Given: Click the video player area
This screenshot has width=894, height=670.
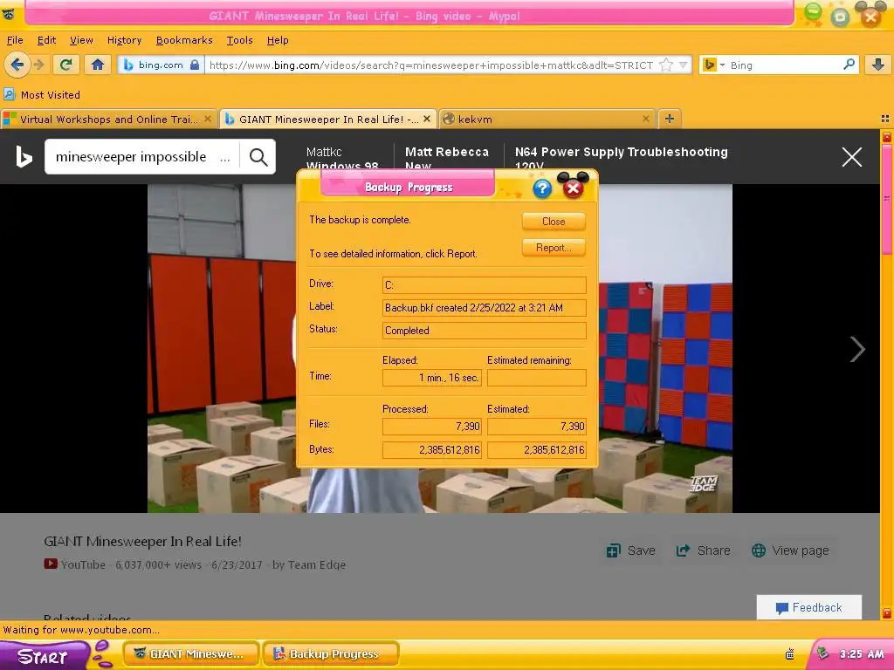Looking at the screenshot, I should (440, 348).
